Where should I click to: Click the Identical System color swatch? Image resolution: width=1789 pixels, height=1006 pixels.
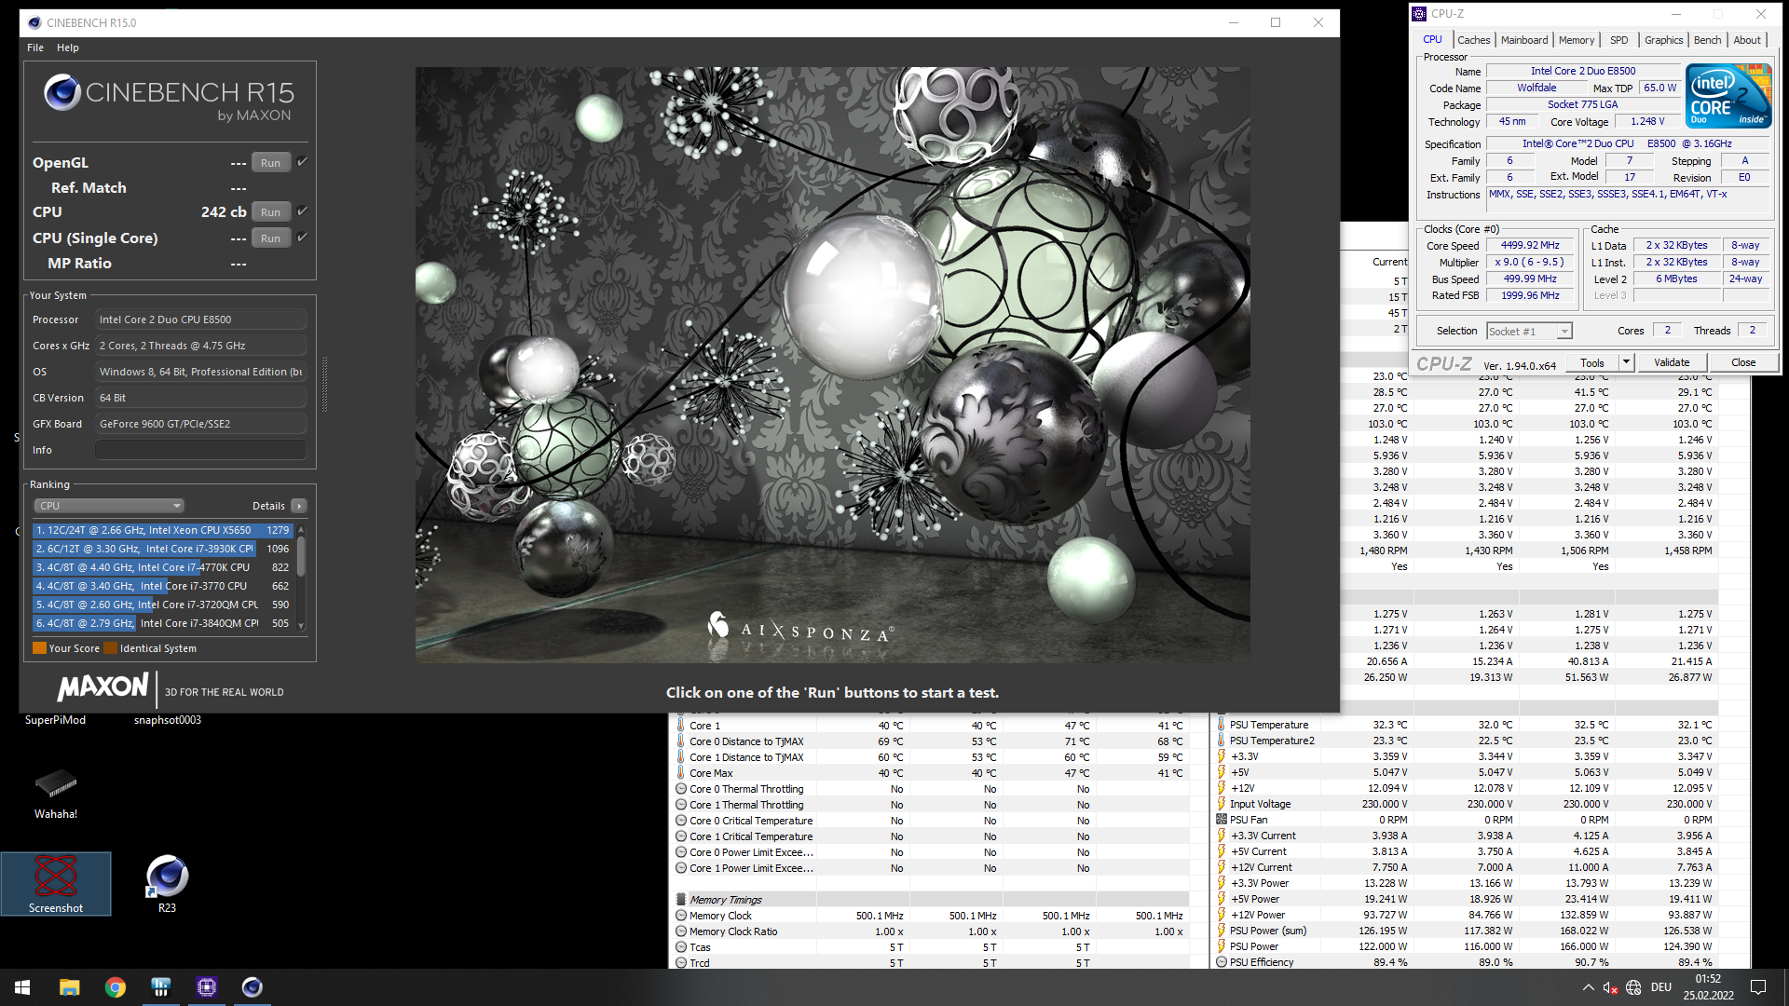[x=111, y=648]
